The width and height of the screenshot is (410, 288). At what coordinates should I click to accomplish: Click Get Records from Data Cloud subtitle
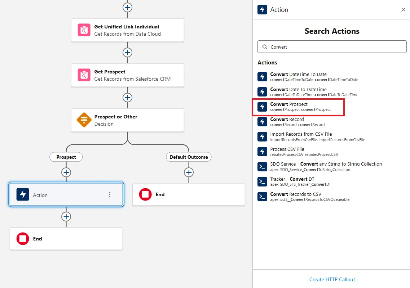pos(128,34)
